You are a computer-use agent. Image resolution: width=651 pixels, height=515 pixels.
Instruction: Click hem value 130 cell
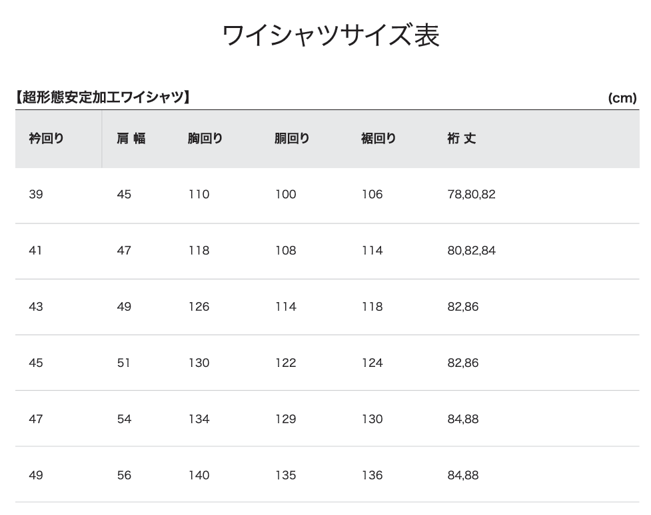(x=372, y=419)
